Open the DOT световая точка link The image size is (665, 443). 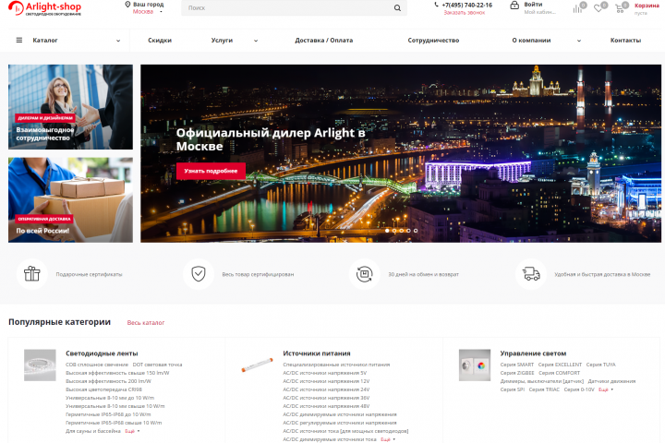[x=157, y=365]
